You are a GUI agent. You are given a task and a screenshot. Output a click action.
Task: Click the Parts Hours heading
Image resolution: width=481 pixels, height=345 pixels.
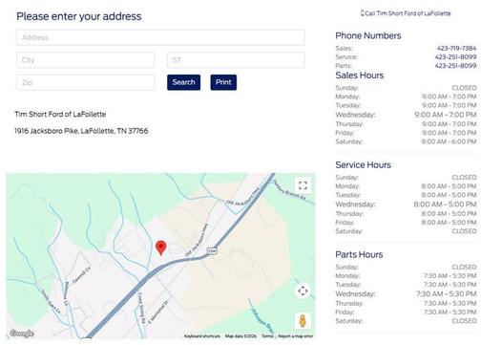[x=359, y=254]
